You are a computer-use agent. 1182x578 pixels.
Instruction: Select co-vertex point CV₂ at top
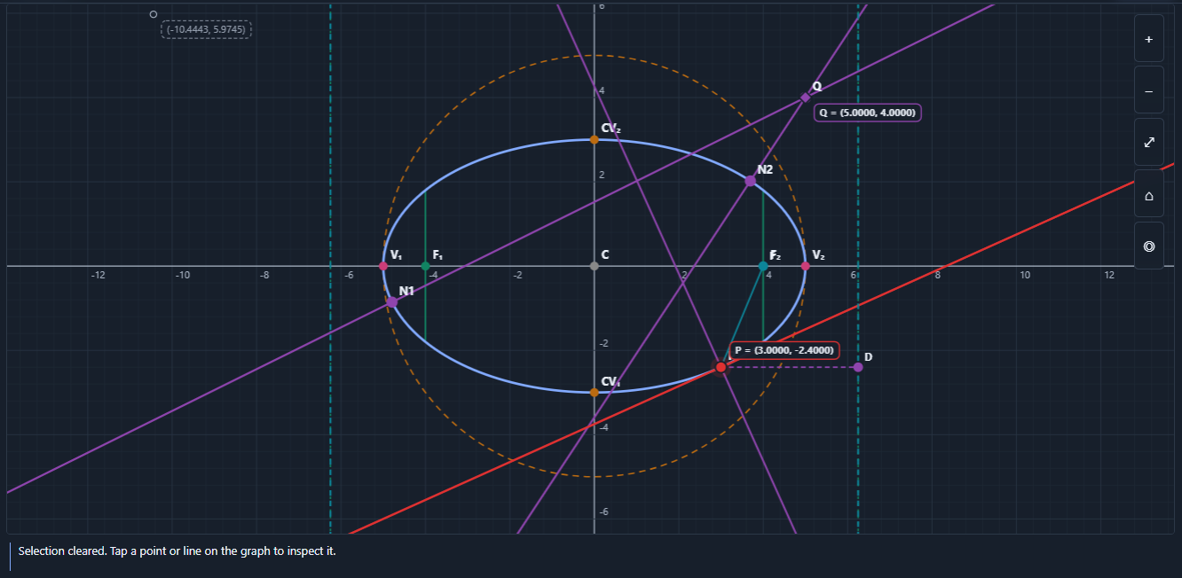click(594, 139)
